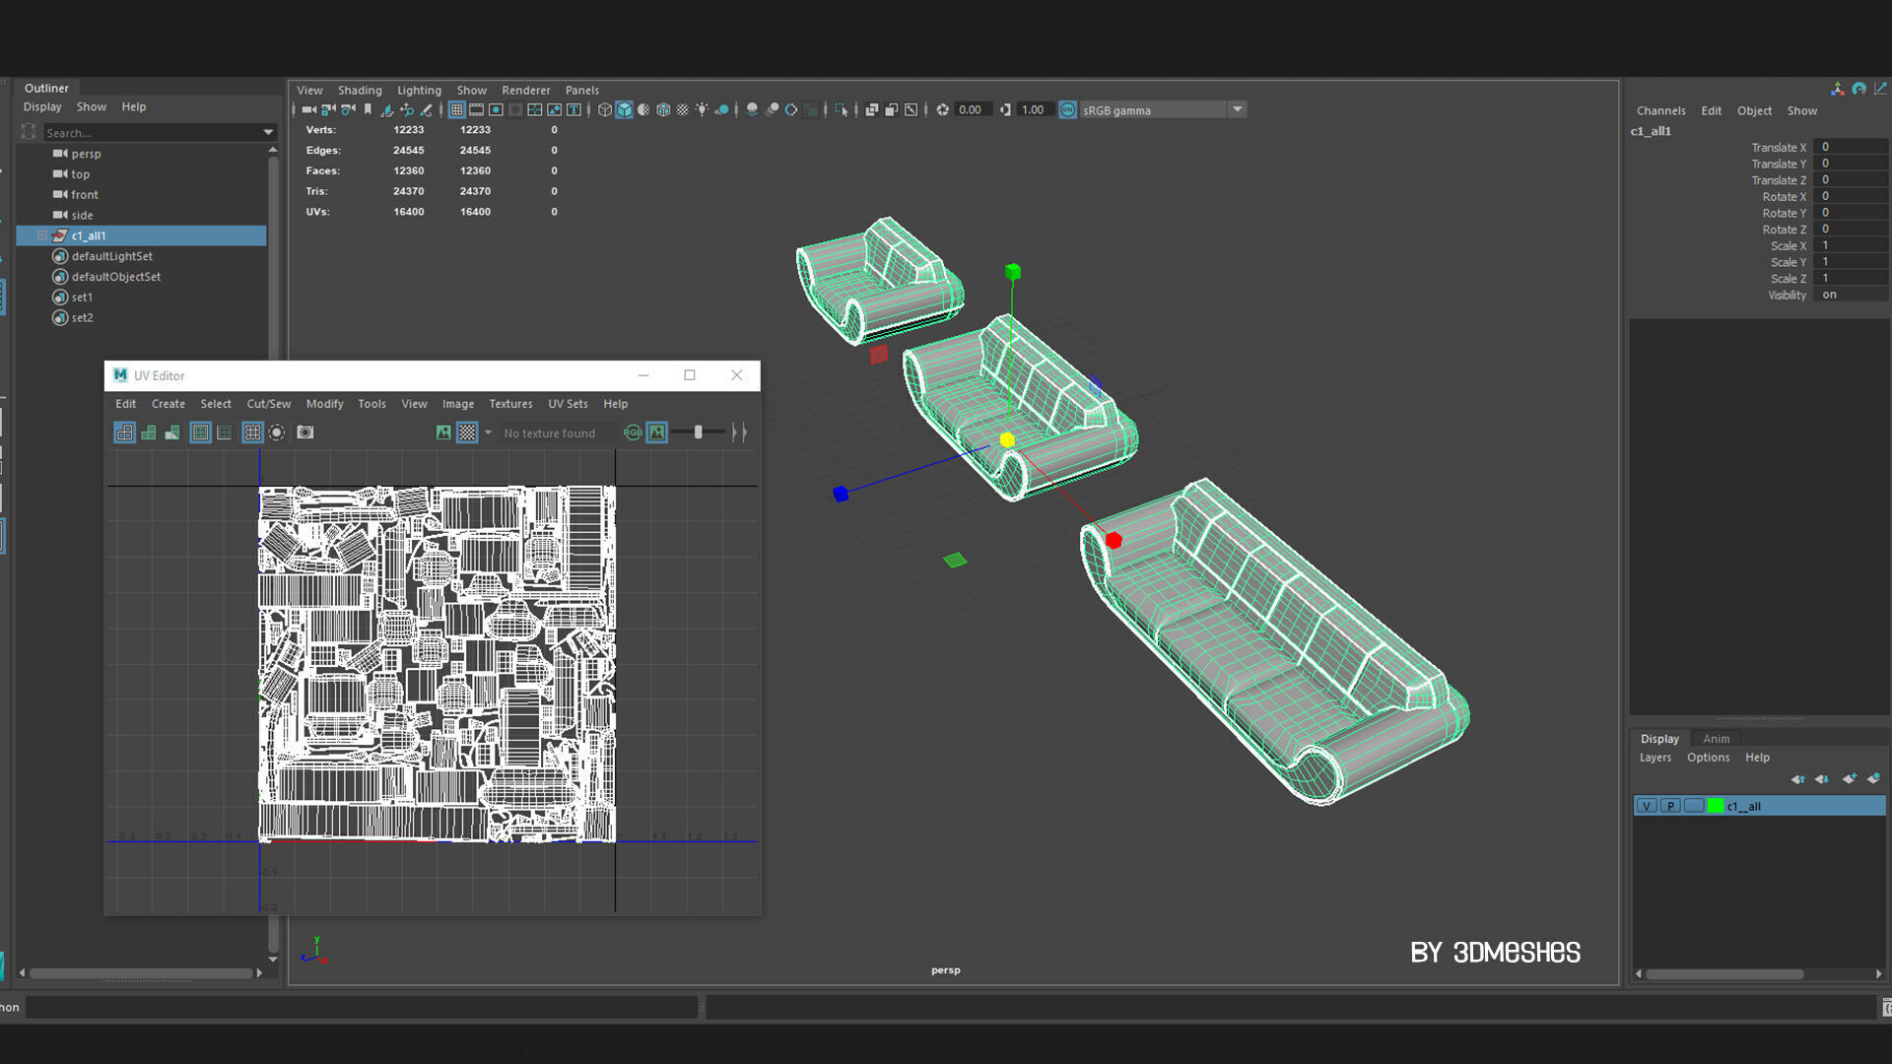Toggle checker map display in UV Editor
The height and width of the screenshot is (1064, 1892).
click(467, 432)
